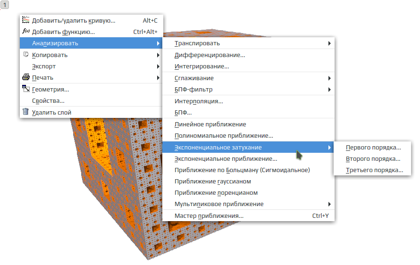This screenshot has height=265, width=420.
Task: Click the geometry icon beside Геометрия
Action: (x=25, y=89)
